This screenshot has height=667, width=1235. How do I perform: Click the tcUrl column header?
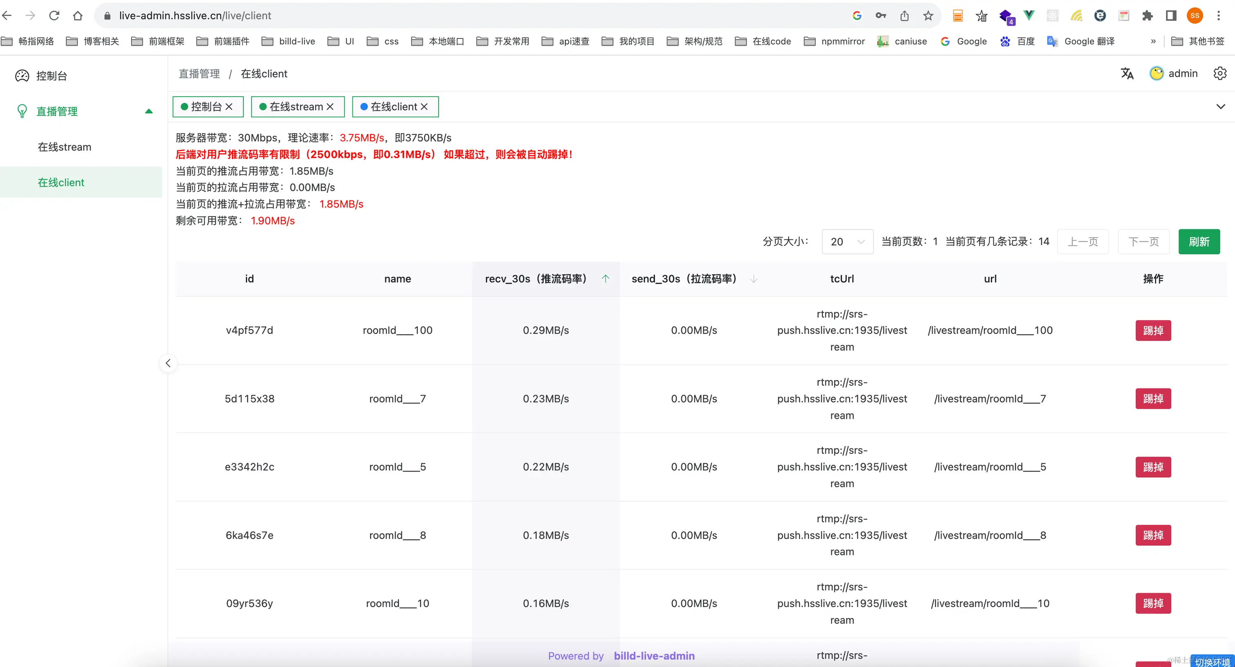click(842, 279)
